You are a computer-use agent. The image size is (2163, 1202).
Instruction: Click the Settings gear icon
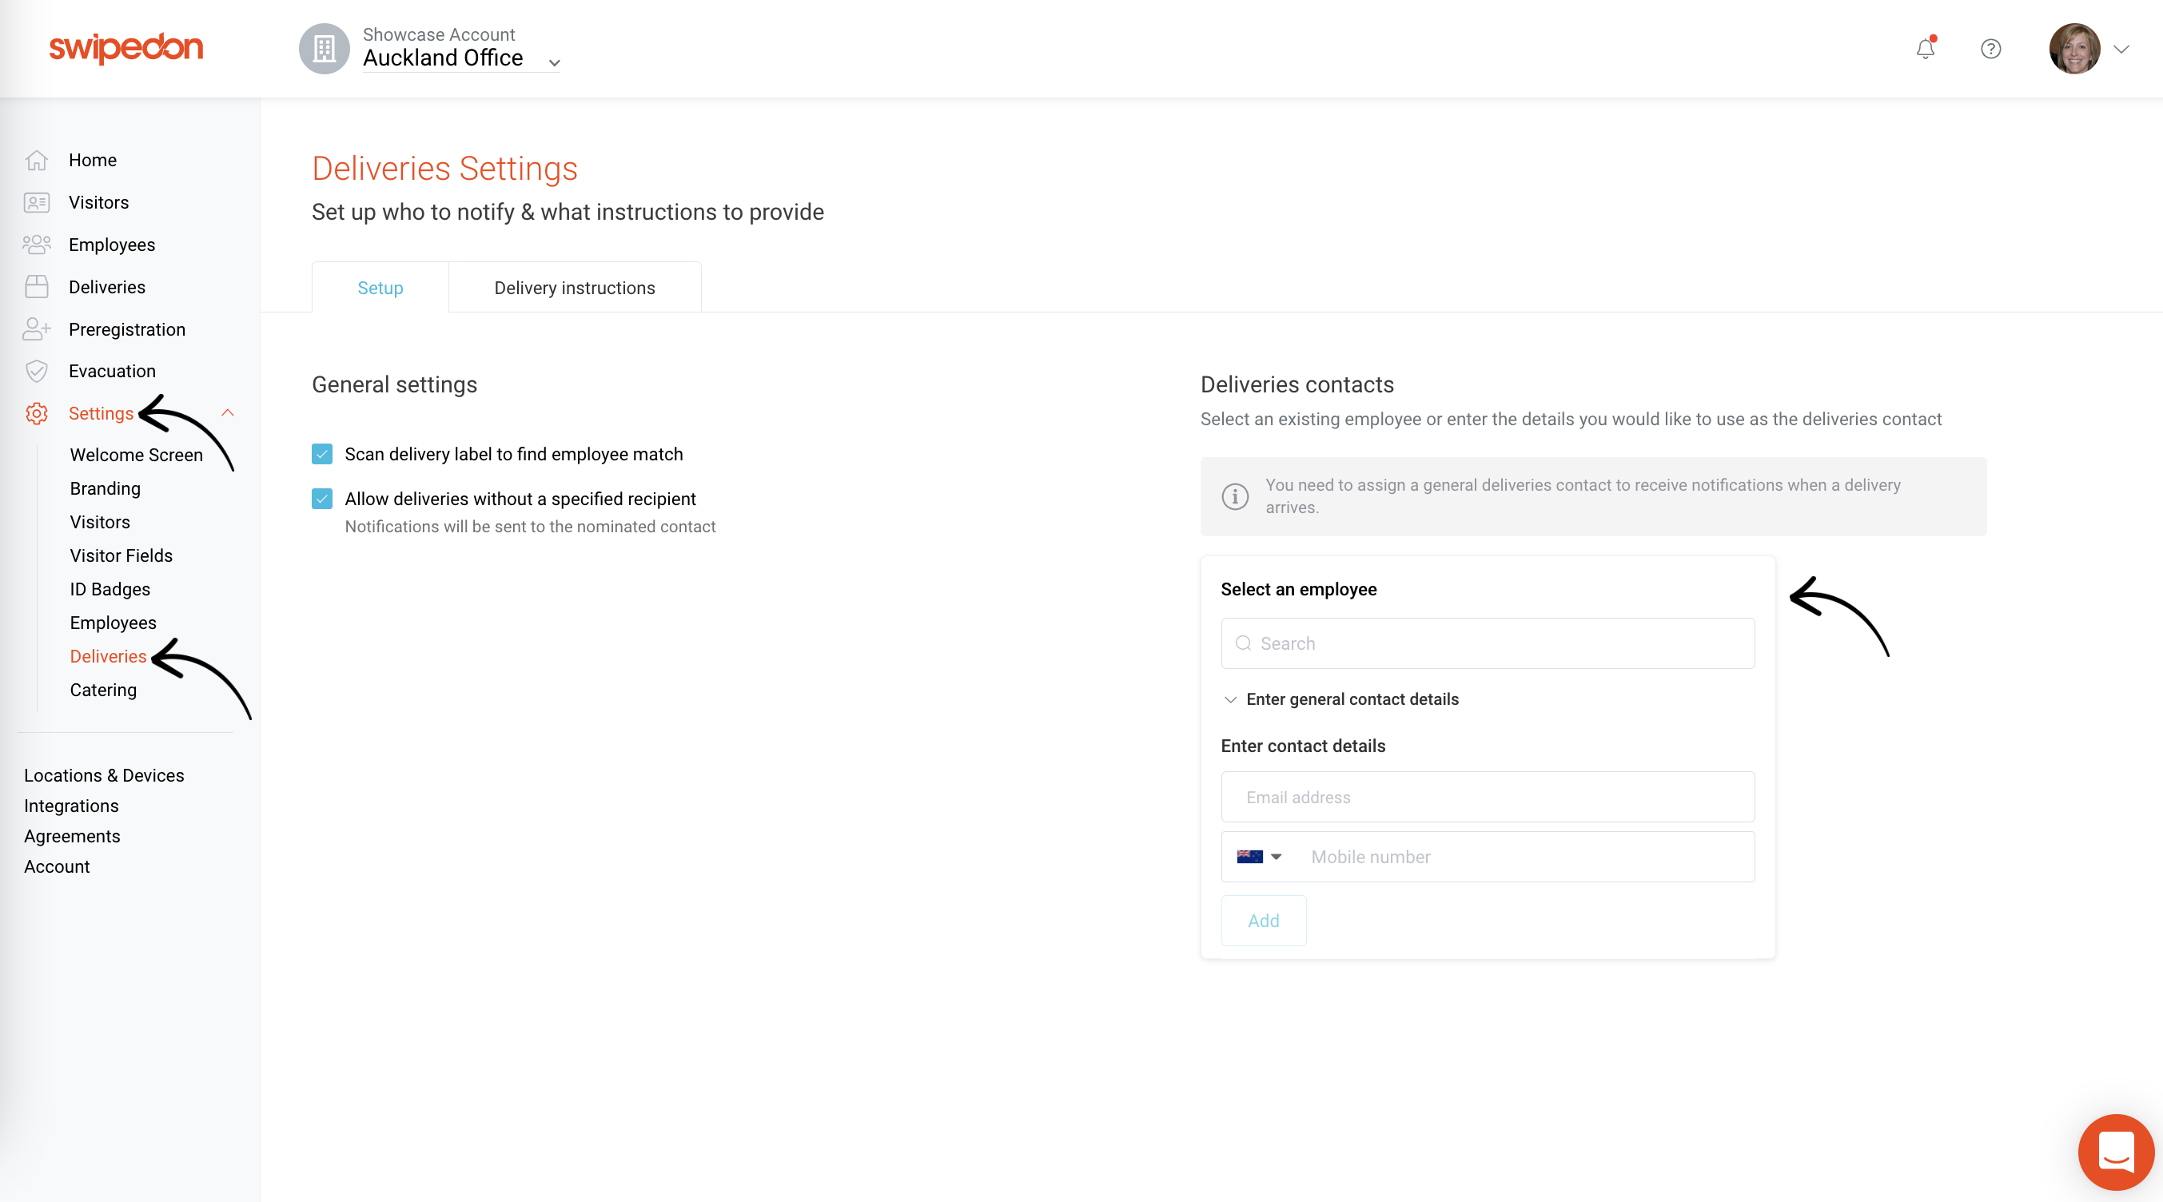(36, 413)
